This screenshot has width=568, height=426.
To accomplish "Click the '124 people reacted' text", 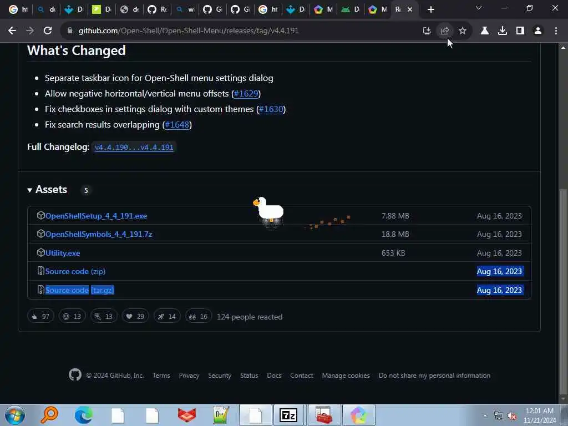I will click(250, 317).
